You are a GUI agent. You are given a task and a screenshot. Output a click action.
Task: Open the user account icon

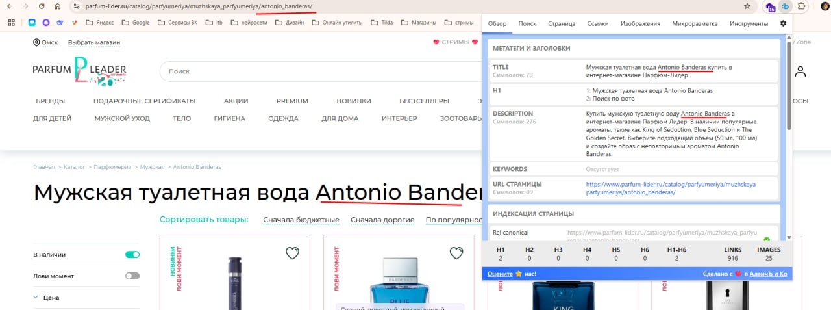(x=800, y=71)
